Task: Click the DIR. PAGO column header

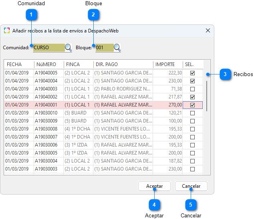Action: pyautogui.click(x=123, y=64)
